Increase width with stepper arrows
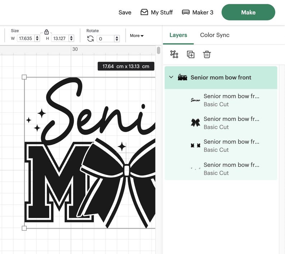285x254 pixels. click(37, 37)
